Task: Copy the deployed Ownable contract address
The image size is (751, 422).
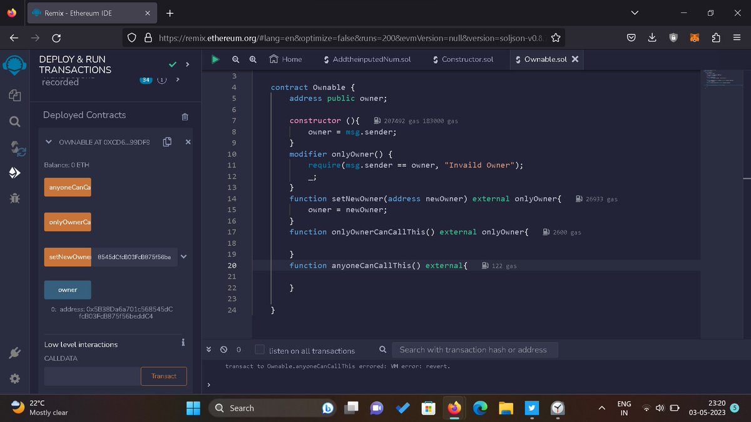Action: pos(166,142)
